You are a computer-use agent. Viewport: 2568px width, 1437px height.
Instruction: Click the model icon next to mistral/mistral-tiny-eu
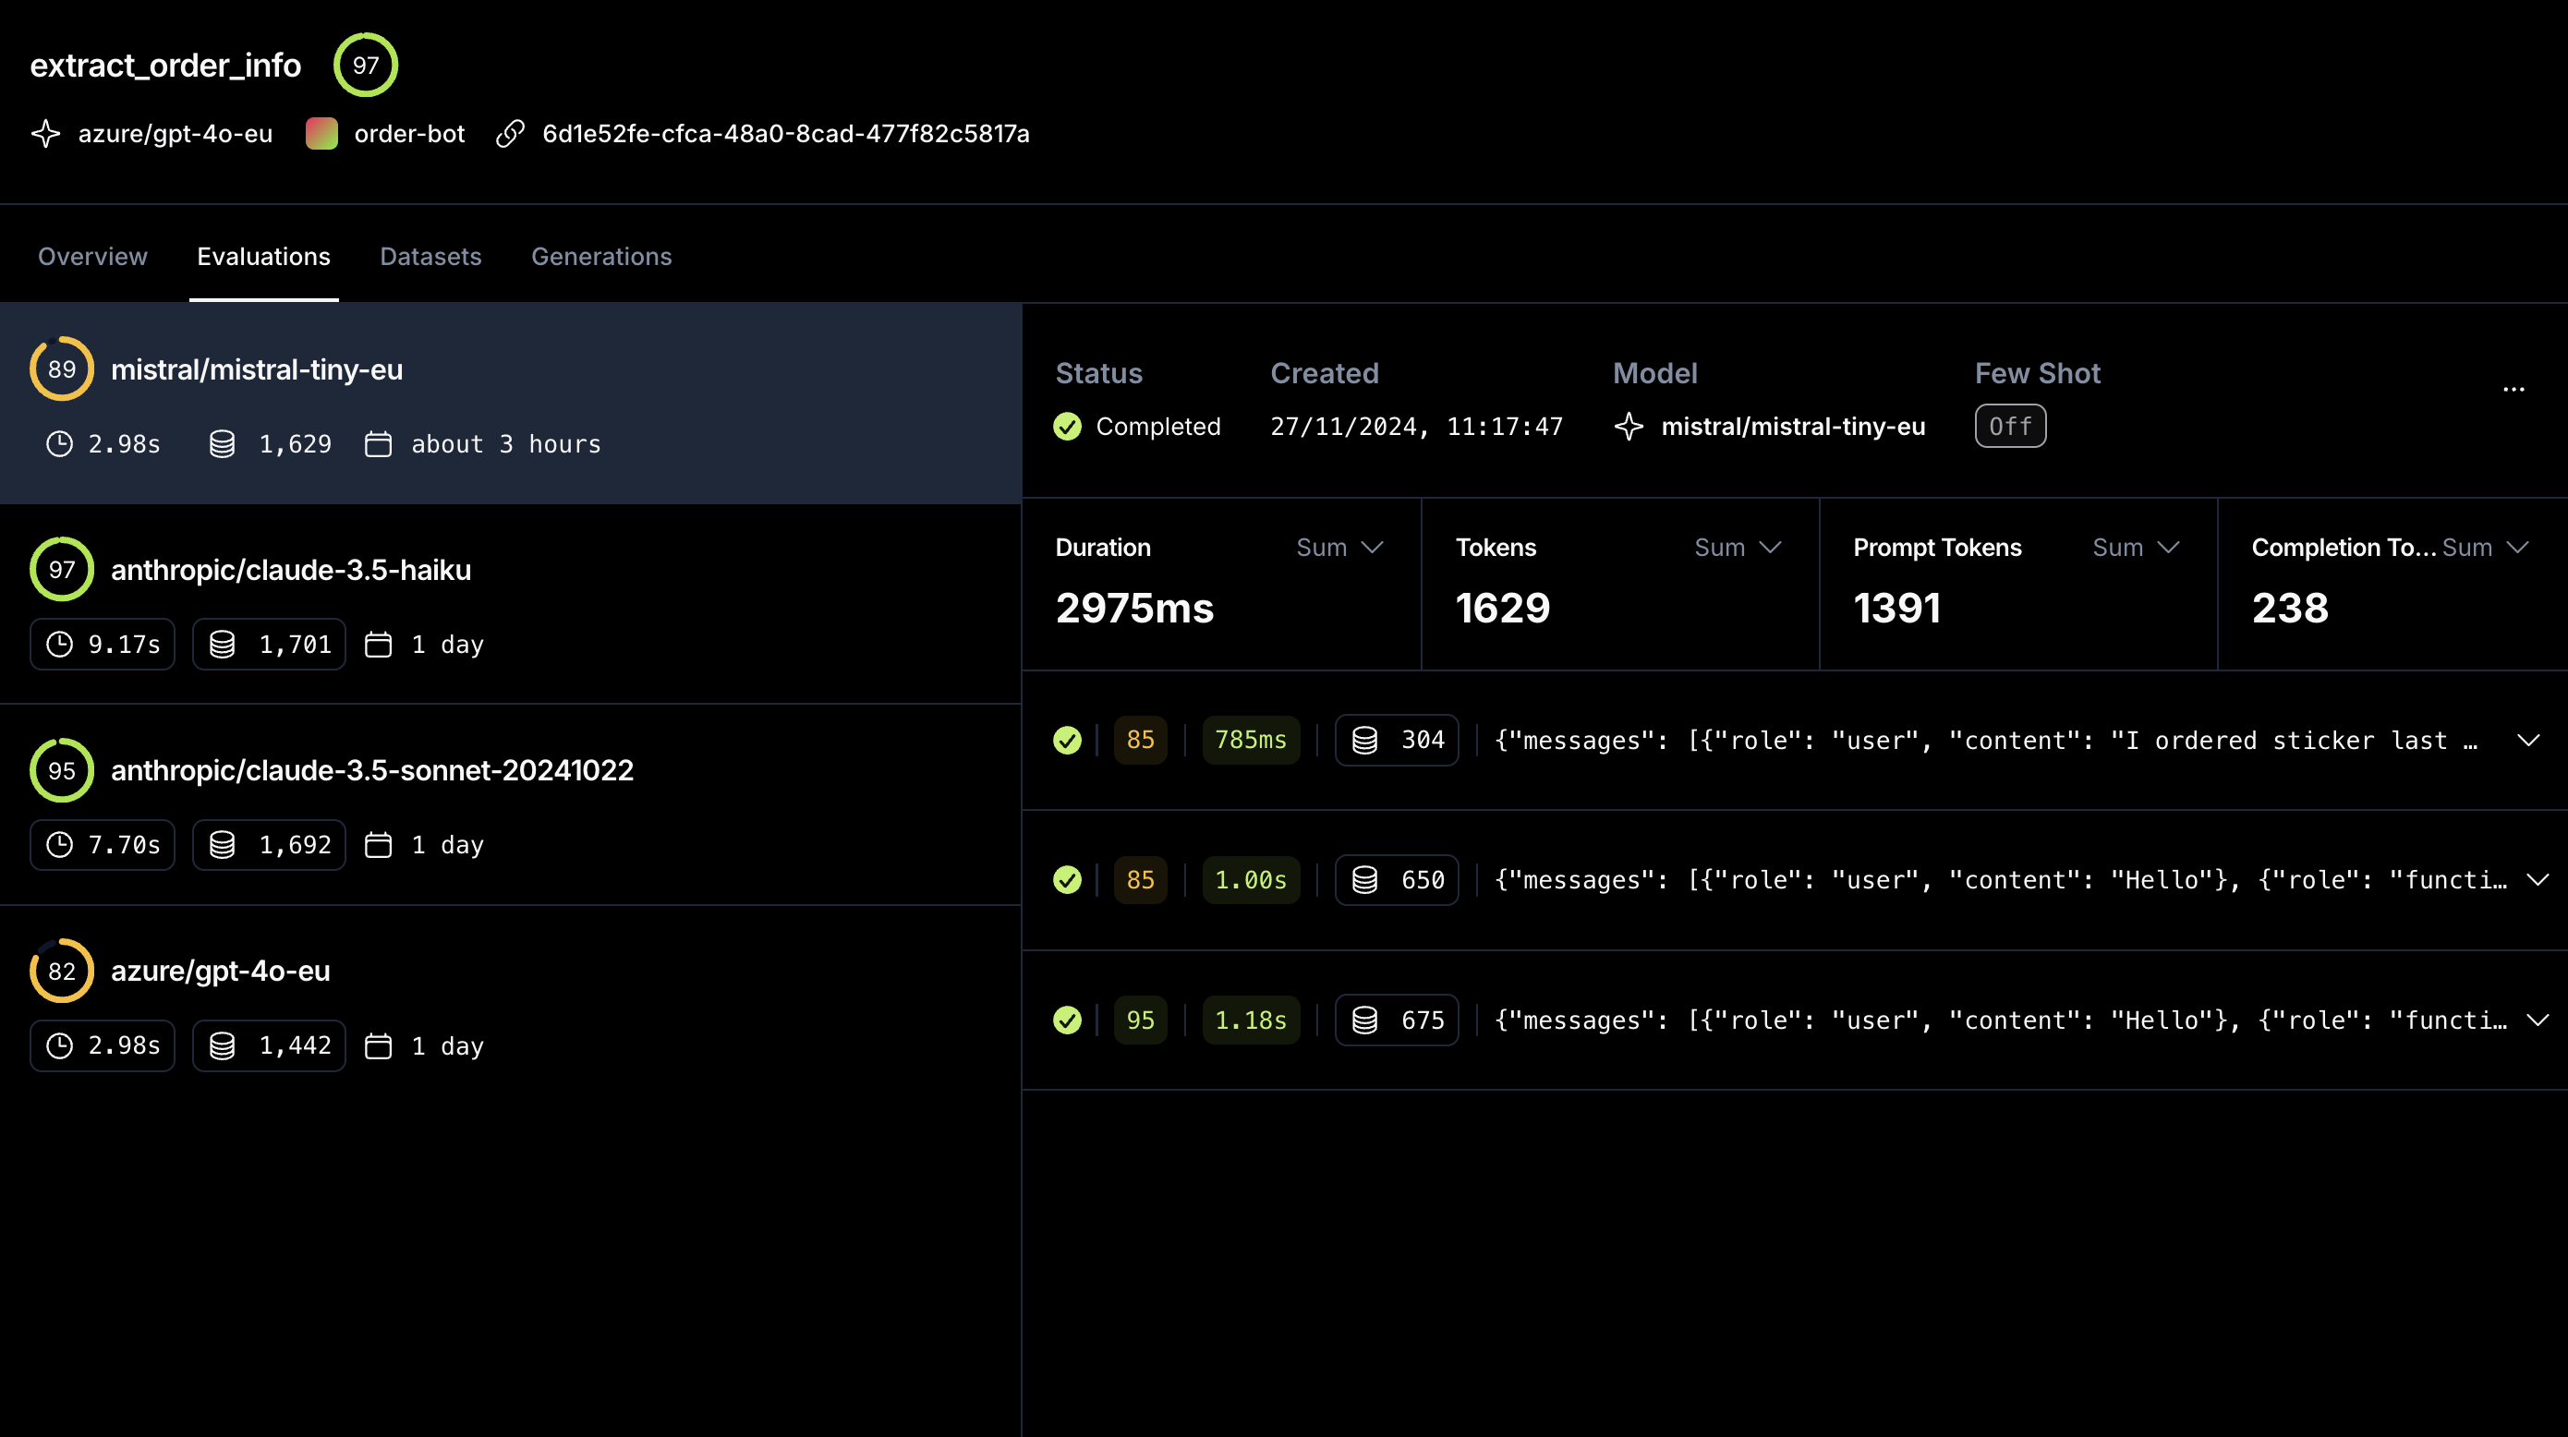(1629, 425)
